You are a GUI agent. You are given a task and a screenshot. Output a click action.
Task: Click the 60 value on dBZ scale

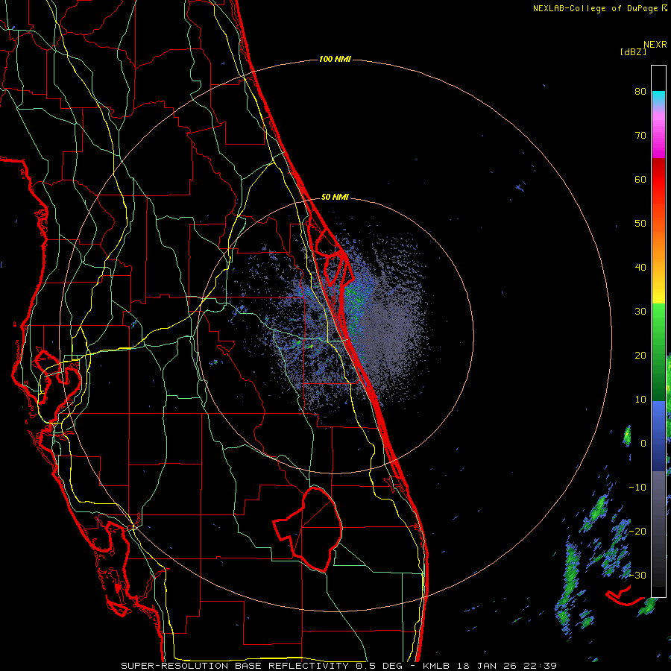640,179
